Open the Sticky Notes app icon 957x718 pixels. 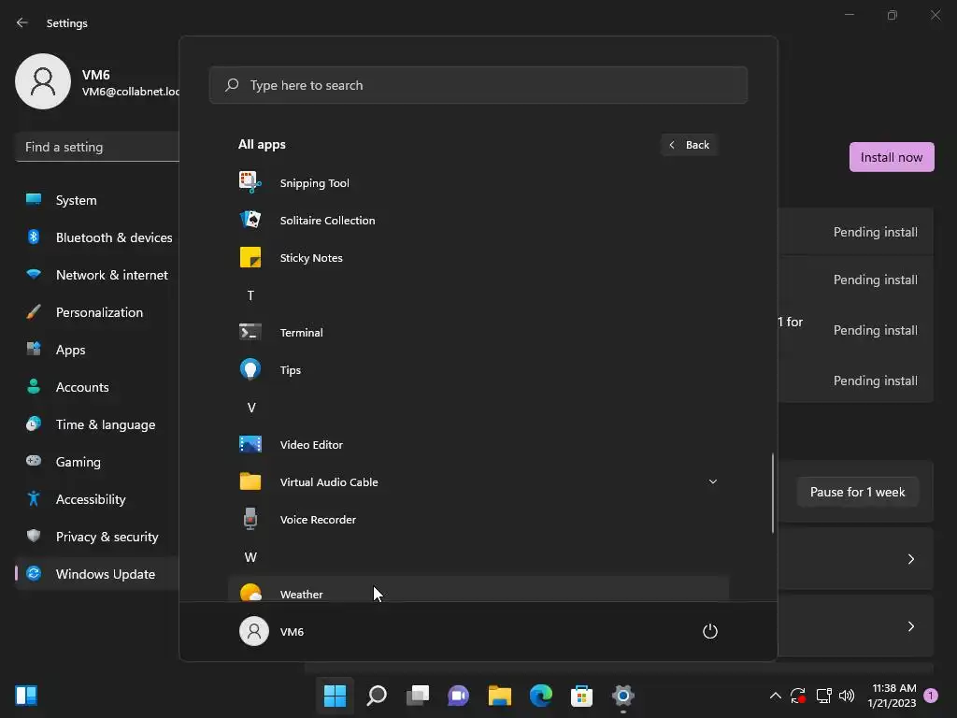pos(250,257)
